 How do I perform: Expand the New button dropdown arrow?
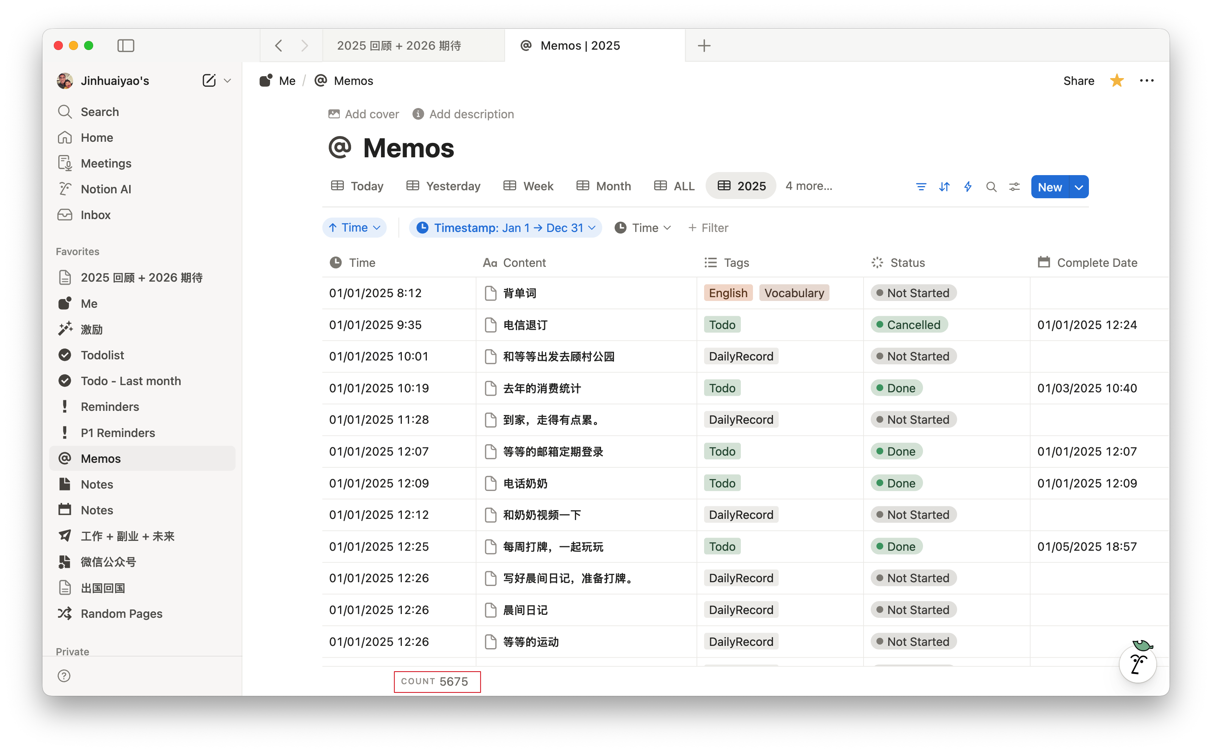pyautogui.click(x=1078, y=187)
